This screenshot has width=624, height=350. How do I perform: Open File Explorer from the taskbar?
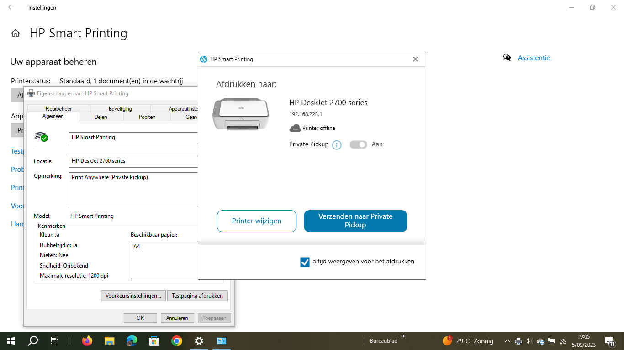109,341
